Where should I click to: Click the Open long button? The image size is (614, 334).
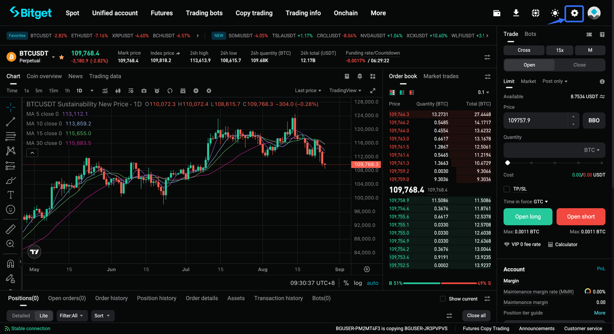coord(528,217)
